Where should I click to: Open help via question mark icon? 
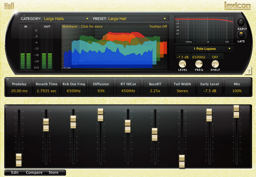tap(248, 71)
